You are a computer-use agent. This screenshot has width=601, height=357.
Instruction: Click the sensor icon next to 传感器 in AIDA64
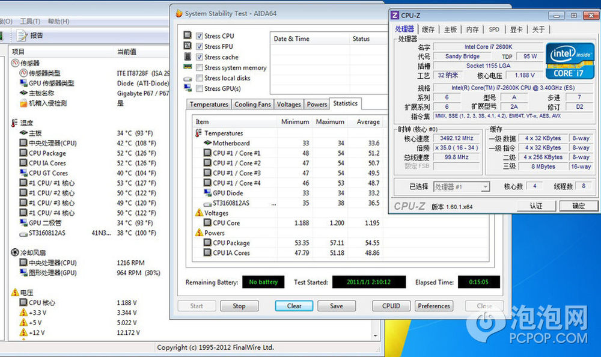point(15,63)
